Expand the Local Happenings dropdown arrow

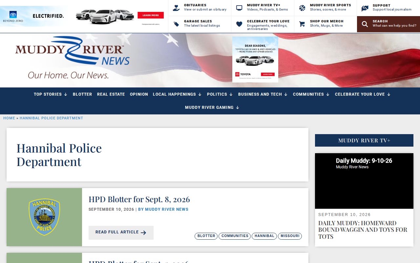pyautogui.click(x=200, y=94)
